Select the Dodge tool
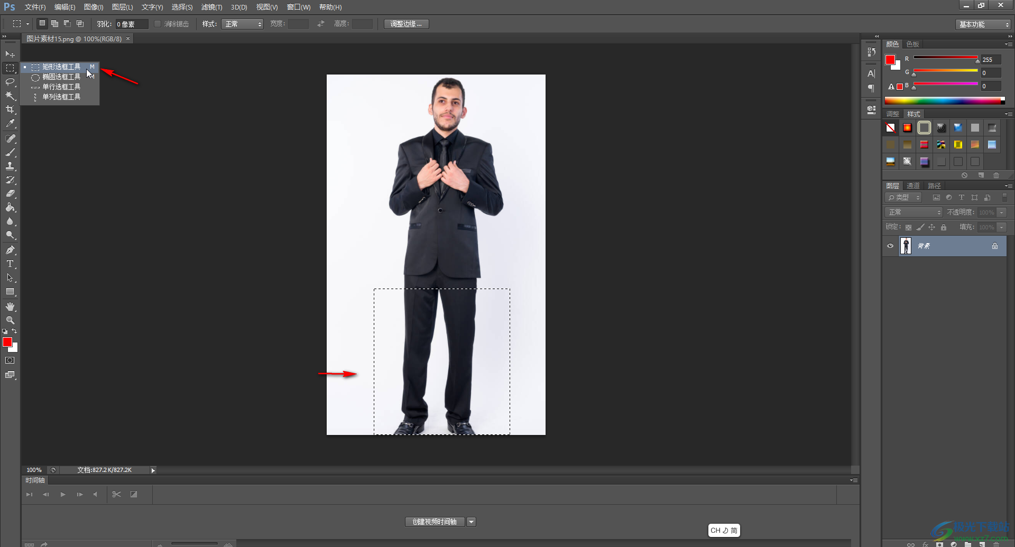1015x547 pixels. tap(10, 235)
